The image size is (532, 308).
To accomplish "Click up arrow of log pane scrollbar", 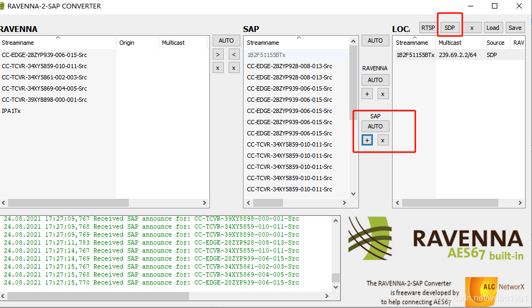I will (335, 221).
